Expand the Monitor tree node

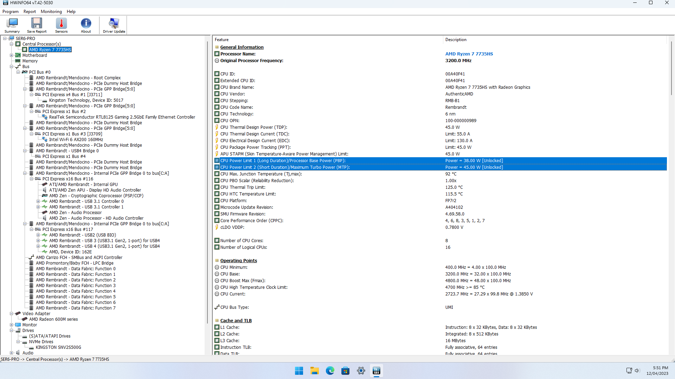click(12, 325)
